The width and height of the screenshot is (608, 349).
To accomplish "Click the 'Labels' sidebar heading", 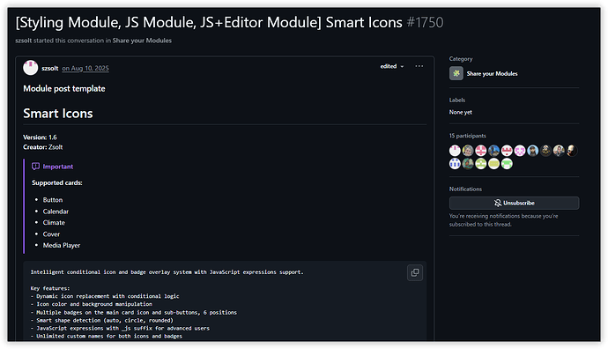I will pos(457,100).
